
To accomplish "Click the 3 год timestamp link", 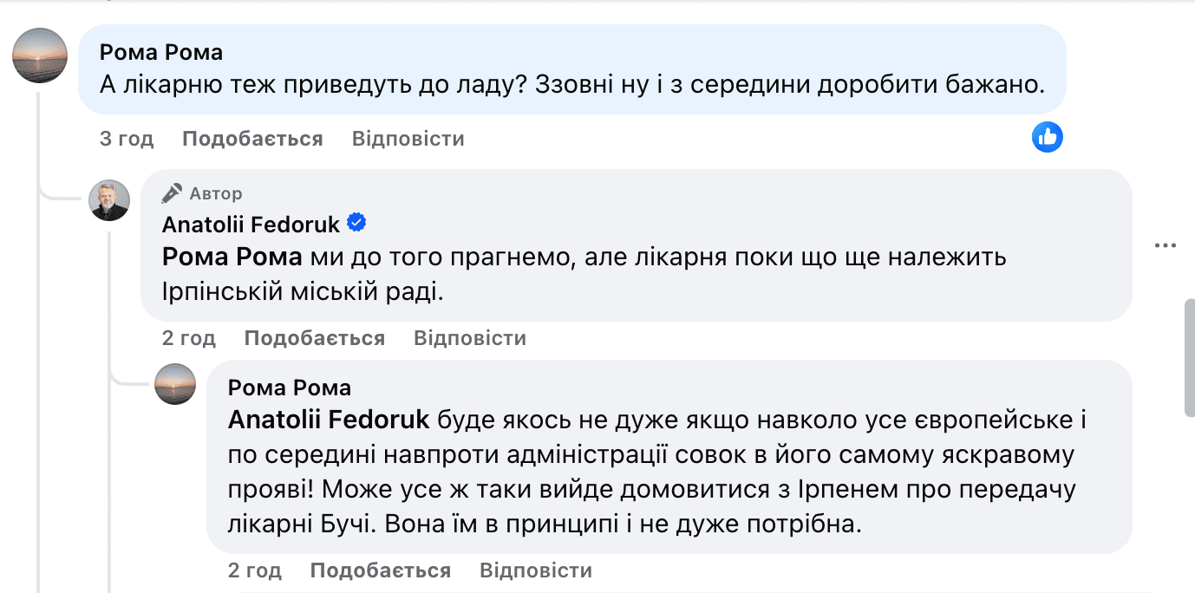I will click(127, 138).
